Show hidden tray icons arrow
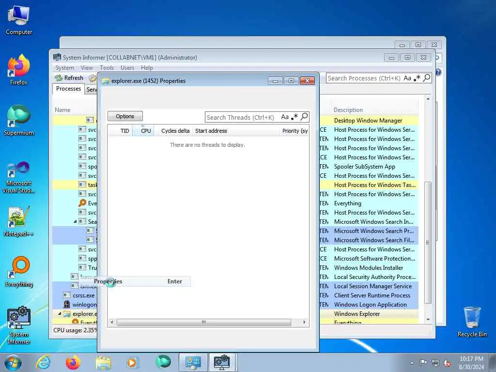The height and width of the screenshot is (372, 496). click(412, 363)
